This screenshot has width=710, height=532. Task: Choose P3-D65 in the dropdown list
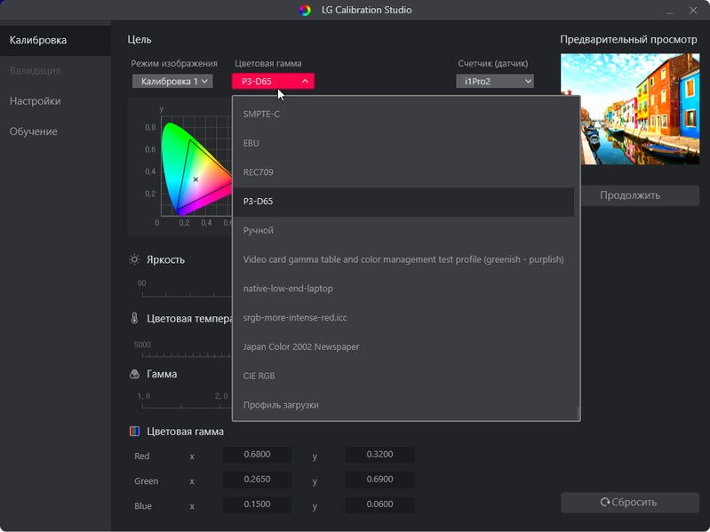point(403,202)
